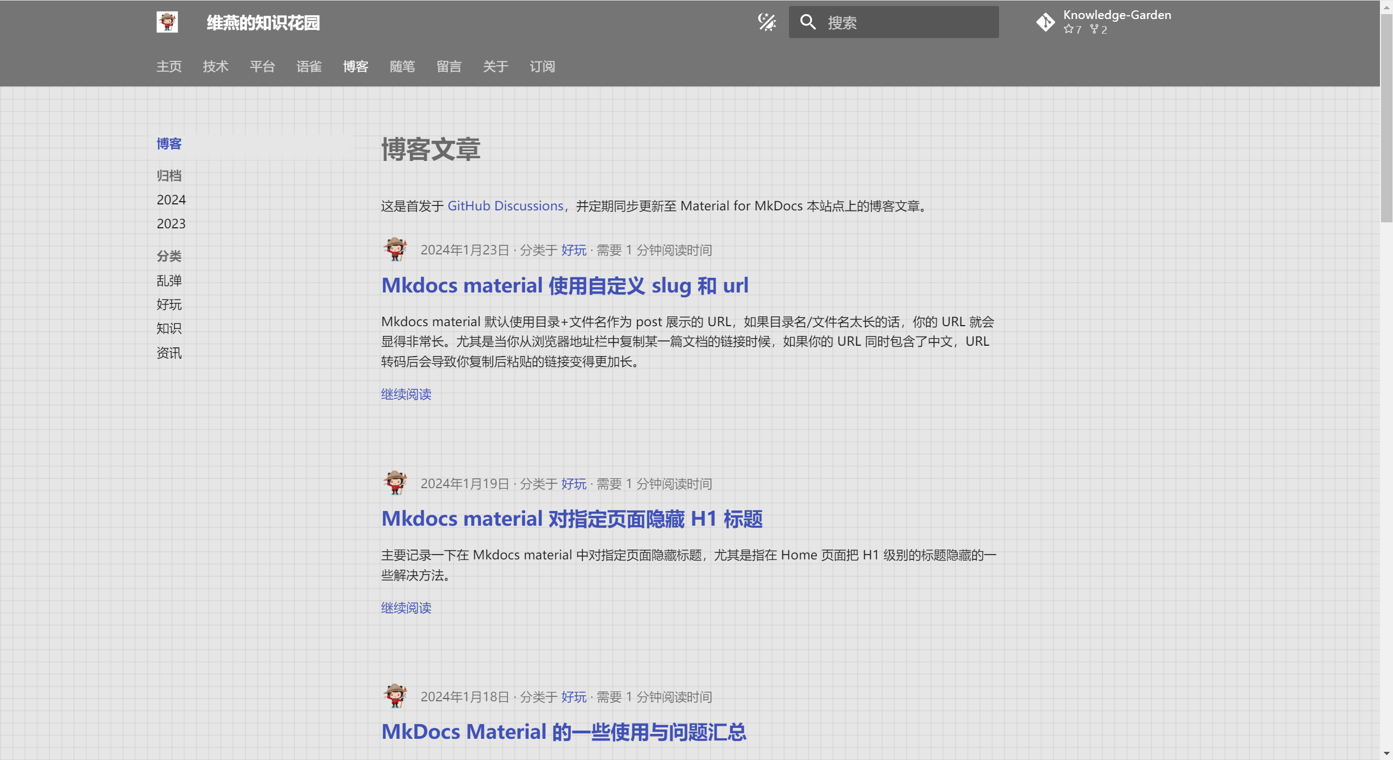Expand the 2024 archive in the sidebar
Screen dimensions: 1393x760
[x=171, y=200]
